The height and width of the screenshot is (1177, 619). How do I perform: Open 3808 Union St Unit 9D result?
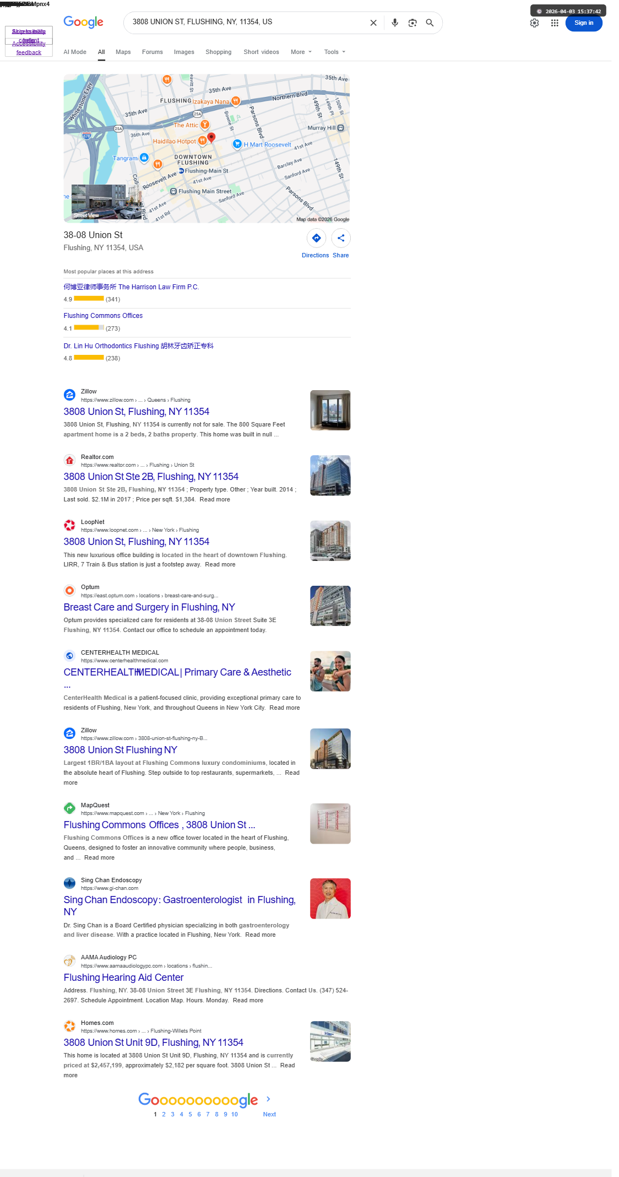coord(153,1043)
